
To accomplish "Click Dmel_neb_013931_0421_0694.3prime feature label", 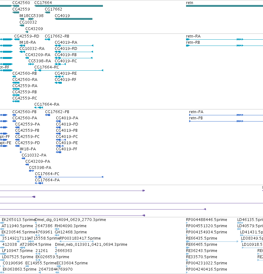I will point(91,245).
